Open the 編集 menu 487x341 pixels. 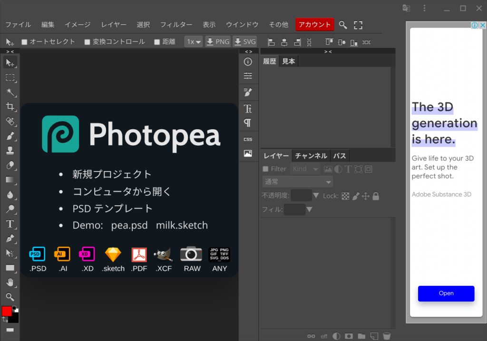(48, 25)
